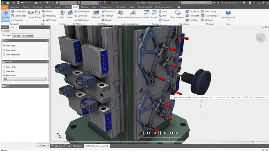Image resolution: width=269 pixels, height=151 pixels.
Task: Expand the Orientation panel dropdown
Action: pyautogui.click(x=191, y=24)
